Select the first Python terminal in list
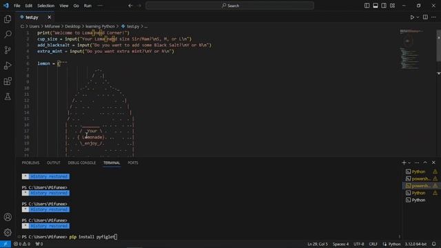The height and width of the screenshot is (248, 441). coord(421,172)
